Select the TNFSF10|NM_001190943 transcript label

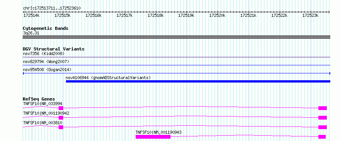pyautogui.click(x=159, y=132)
